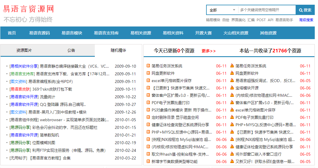The width and height of the screenshot is (318, 168).
Task: Open 将外部窗口嵌入本窗口运行 resource
Action: [x=259, y=154]
